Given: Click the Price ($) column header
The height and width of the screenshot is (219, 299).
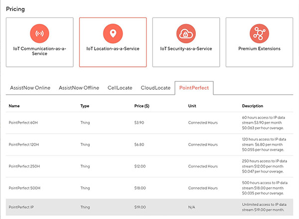Looking at the screenshot, I should tap(142, 106).
